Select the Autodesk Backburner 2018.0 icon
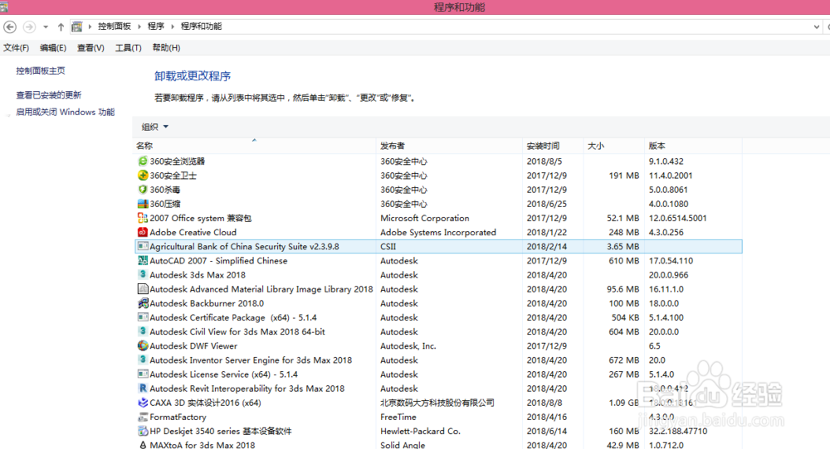830x449 pixels. click(x=143, y=303)
